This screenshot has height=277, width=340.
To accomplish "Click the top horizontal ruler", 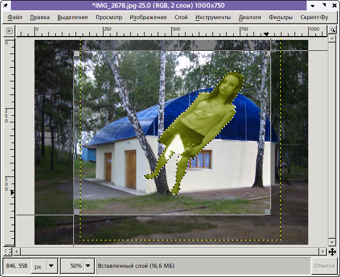I will 164,30.
